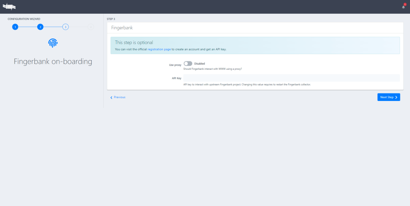Image resolution: width=410 pixels, height=206 pixels.
Task: Enable the Use proxy toggle
Action: (x=188, y=63)
